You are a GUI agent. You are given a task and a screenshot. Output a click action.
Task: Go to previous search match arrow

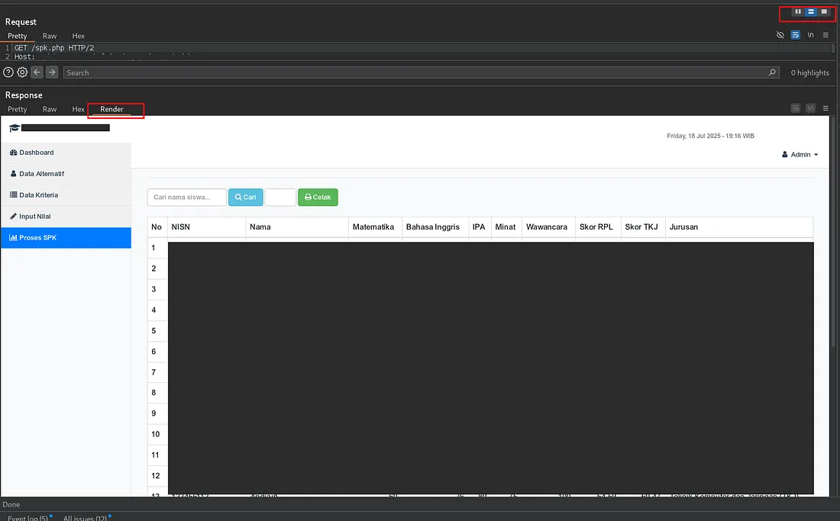coord(37,72)
